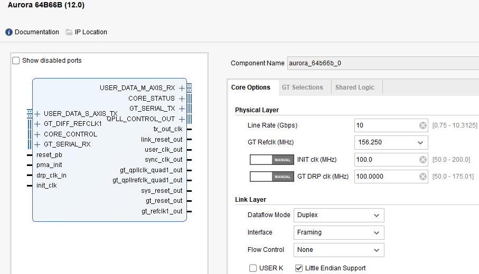This screenshot has width=479, height=274.
Task: Select the sync_clk_out port label
Action: click(163, 160)
